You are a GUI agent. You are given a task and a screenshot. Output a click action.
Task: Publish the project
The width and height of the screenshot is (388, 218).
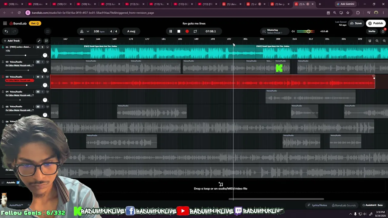(376, 23)
